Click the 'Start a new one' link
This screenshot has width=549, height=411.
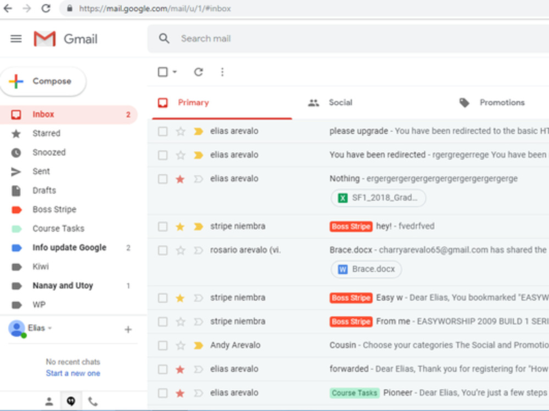point(73,373)
